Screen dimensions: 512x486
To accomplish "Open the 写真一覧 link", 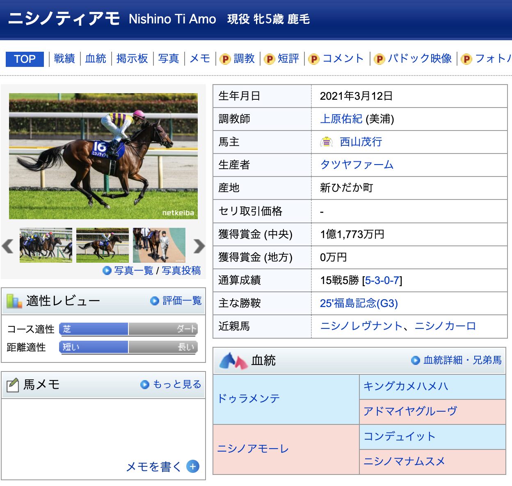I will point(134,271).
